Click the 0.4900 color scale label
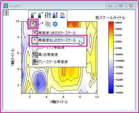The width and height of the screenshot is (139, 113). click(x=118, y=23)
